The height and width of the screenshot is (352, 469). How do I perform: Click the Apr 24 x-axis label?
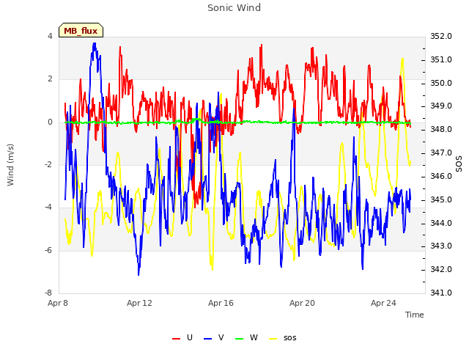(383, 303)
